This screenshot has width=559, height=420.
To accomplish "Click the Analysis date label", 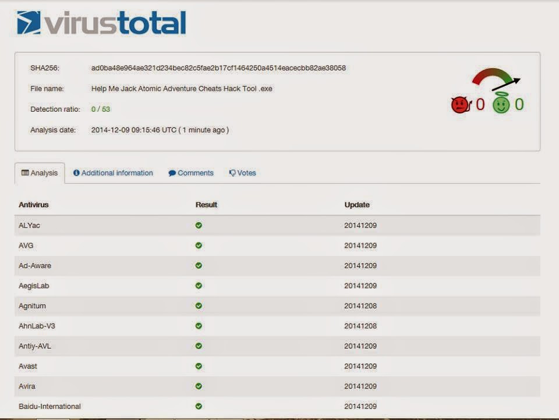I will pos(53,130).
